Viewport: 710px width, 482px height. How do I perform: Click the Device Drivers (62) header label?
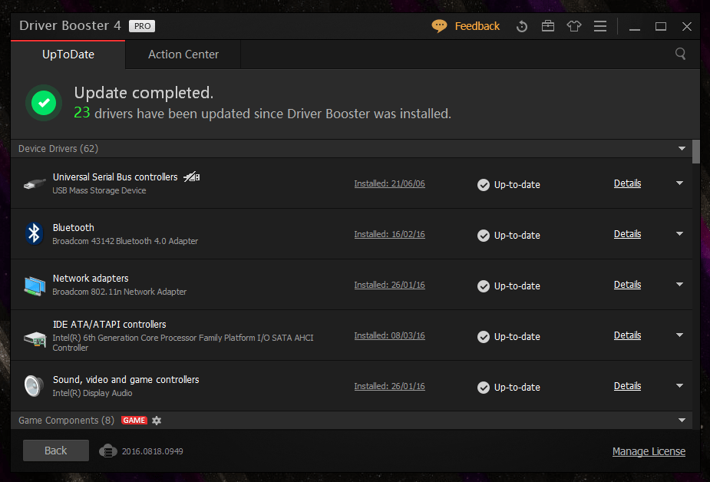point(58,148)
